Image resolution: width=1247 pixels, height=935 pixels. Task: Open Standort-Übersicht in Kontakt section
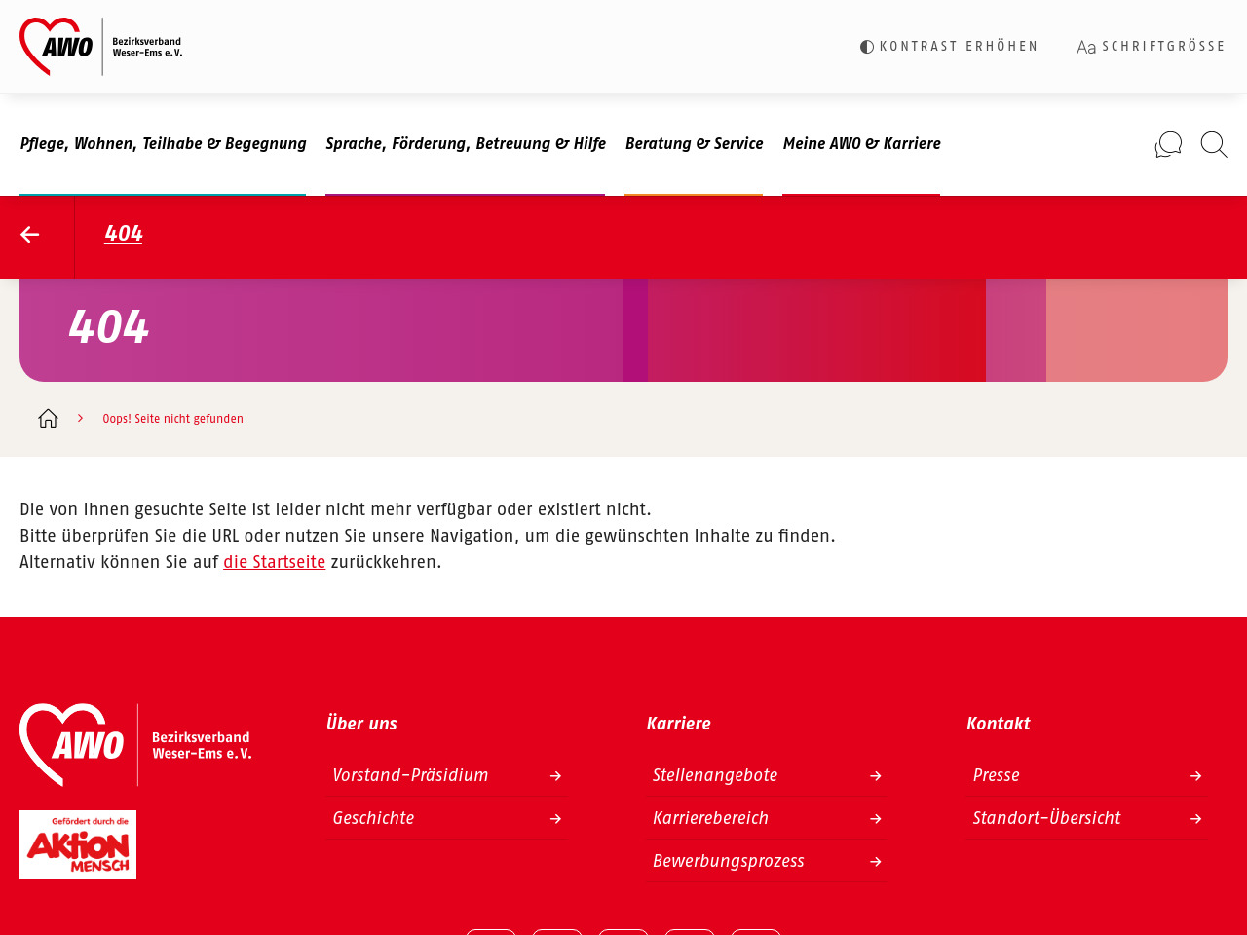pyautogui.click(x=1046, y=818)
